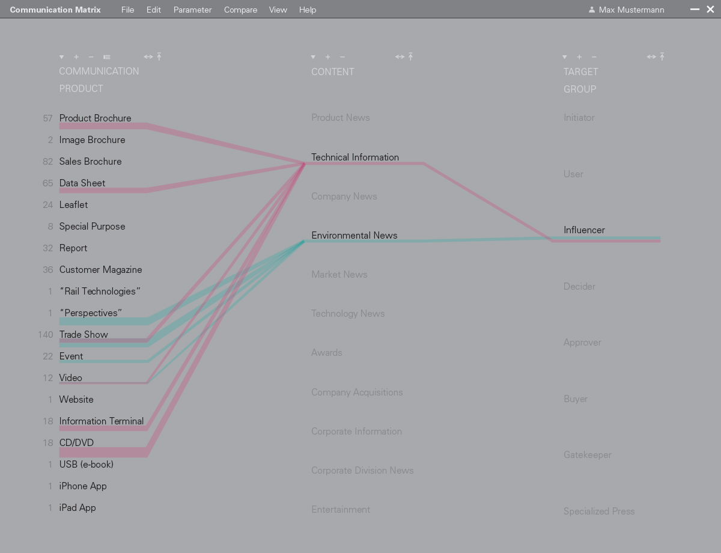
Task: Click arrow-to-top icon above Content header
Action: [x=410, y=57]
